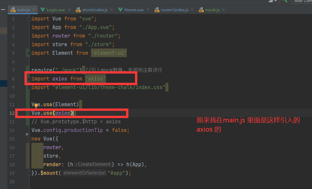
Task: Click the italic router entry on line 16
Action: click(52, 147)
